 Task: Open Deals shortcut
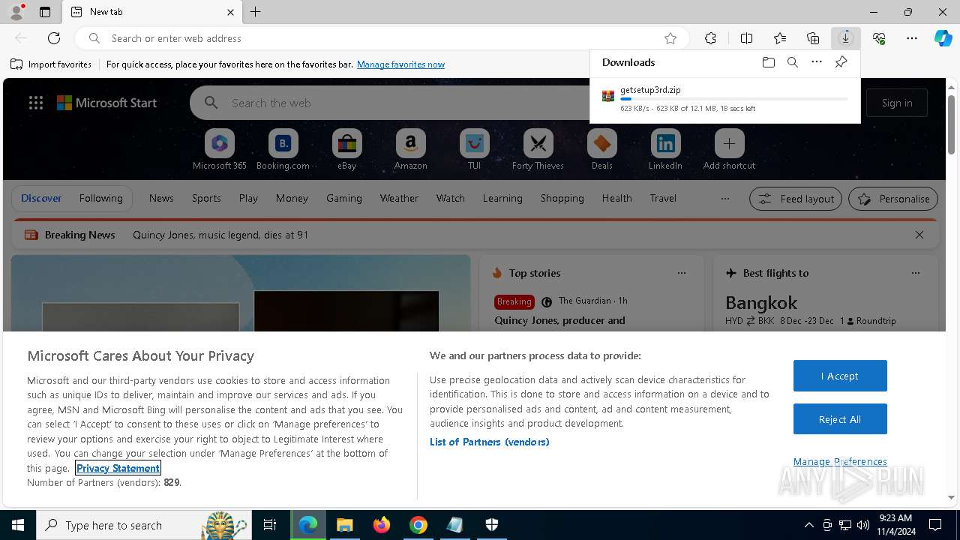601,149
